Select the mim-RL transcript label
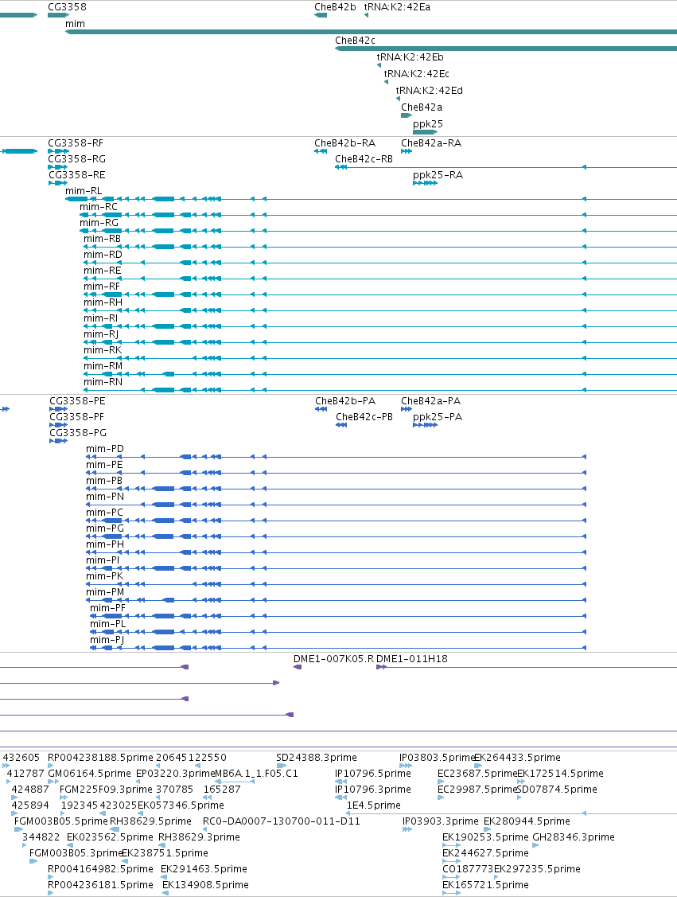The height and width of the screenshot is (897, 677). coord(84,190)
